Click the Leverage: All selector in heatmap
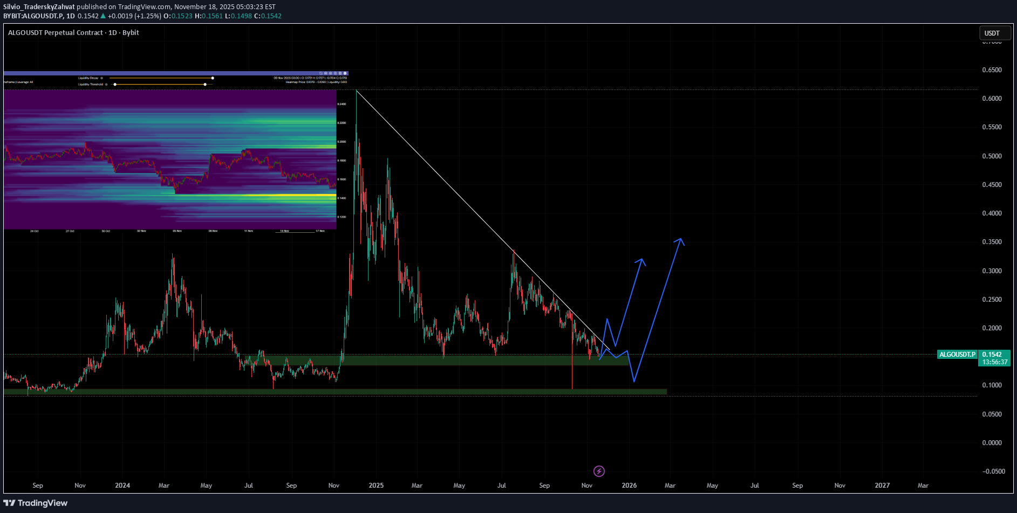Viewport: 1017px width, 513px height. point(24,82)
